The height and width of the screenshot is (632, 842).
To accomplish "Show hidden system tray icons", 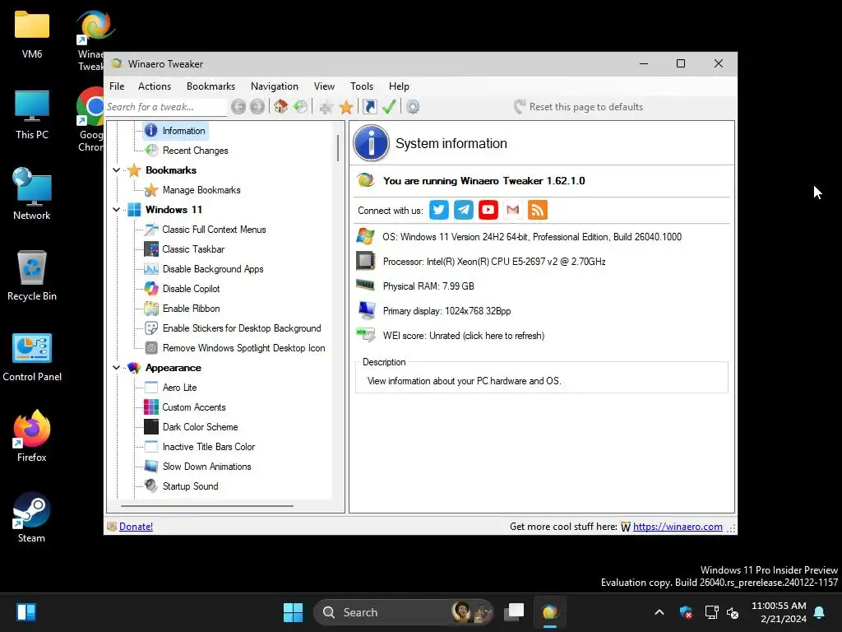I will (659, 612).
